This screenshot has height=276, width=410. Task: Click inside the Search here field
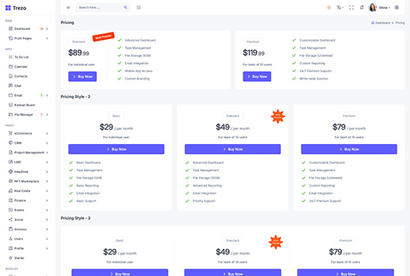(99, 7)
